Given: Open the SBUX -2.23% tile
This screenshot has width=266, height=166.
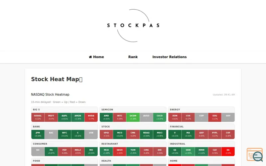Looking at the screenshot, I should click(x=120, y=151).
